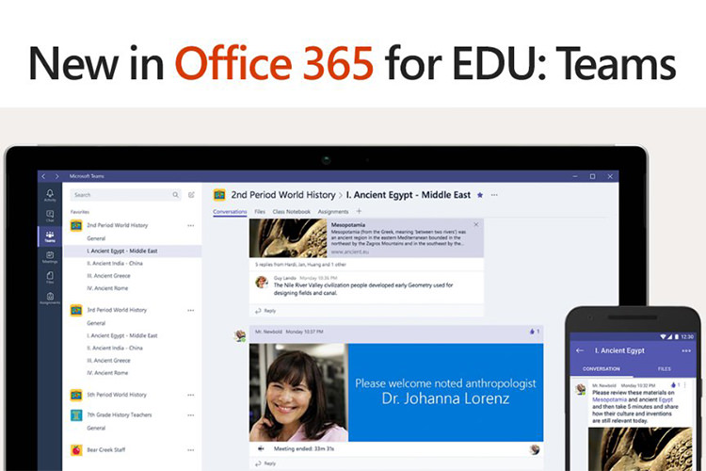Viewport: 706px width, 471px height.
Task: Open General channel under 2nd Period
Action: click(x=96, y=238)
